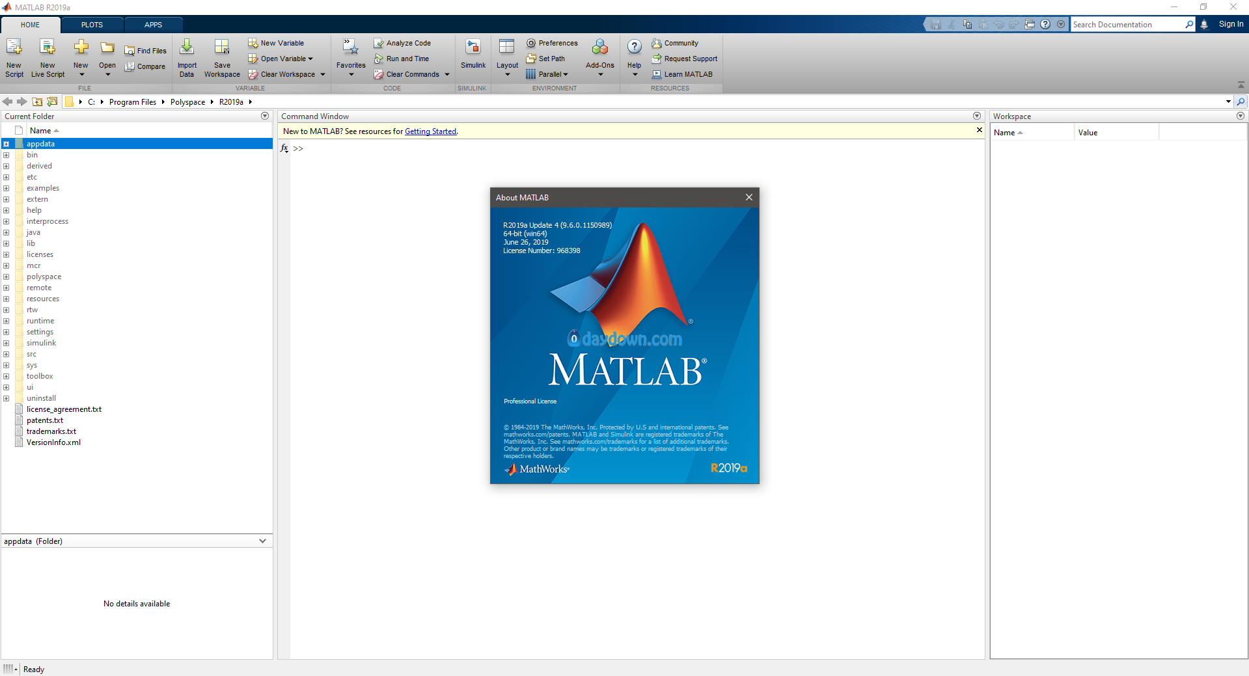Expand Clear Commands dropdown arrow
1249x676 pixels.
[x=447, y=74]
